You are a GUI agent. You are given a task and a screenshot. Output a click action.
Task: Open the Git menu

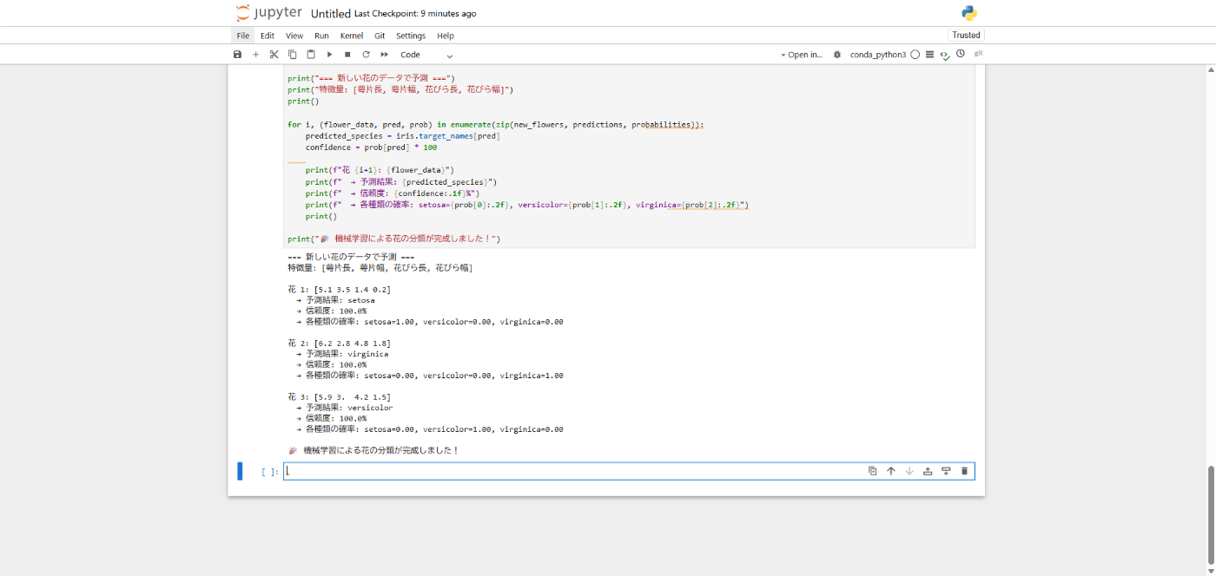click(x=380, y=36)
